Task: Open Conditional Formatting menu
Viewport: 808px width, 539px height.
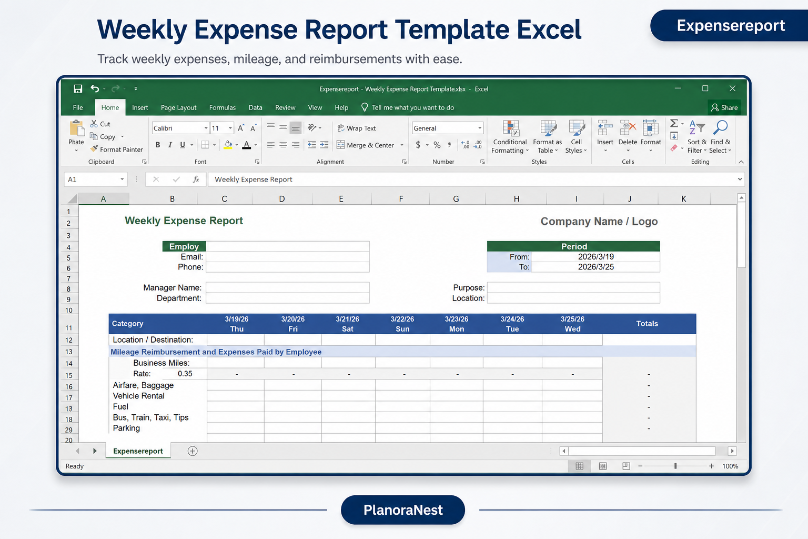Action: (x=510, y=137)
